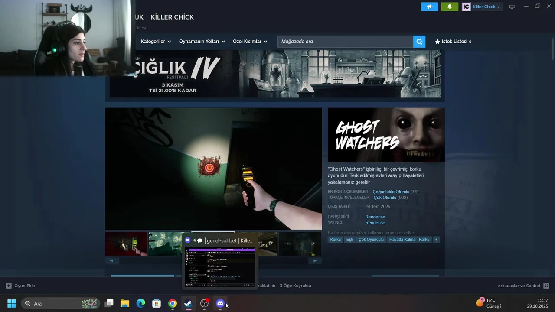Click the left arrow of the screenshot strip
The width and height of the screenshot is (555, 312).
tap(111, 261)
